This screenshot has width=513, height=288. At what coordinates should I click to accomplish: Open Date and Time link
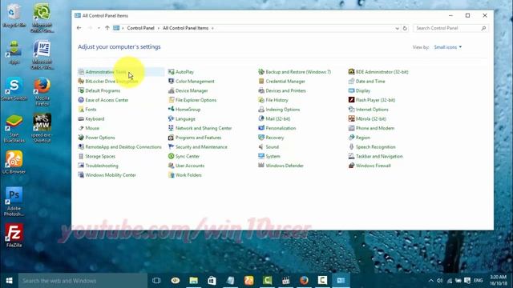point(370,82)
